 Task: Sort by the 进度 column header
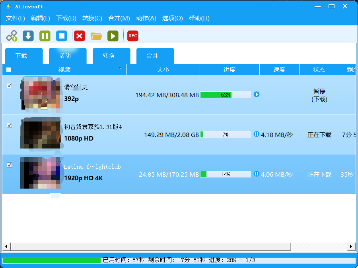click(230, 69)
